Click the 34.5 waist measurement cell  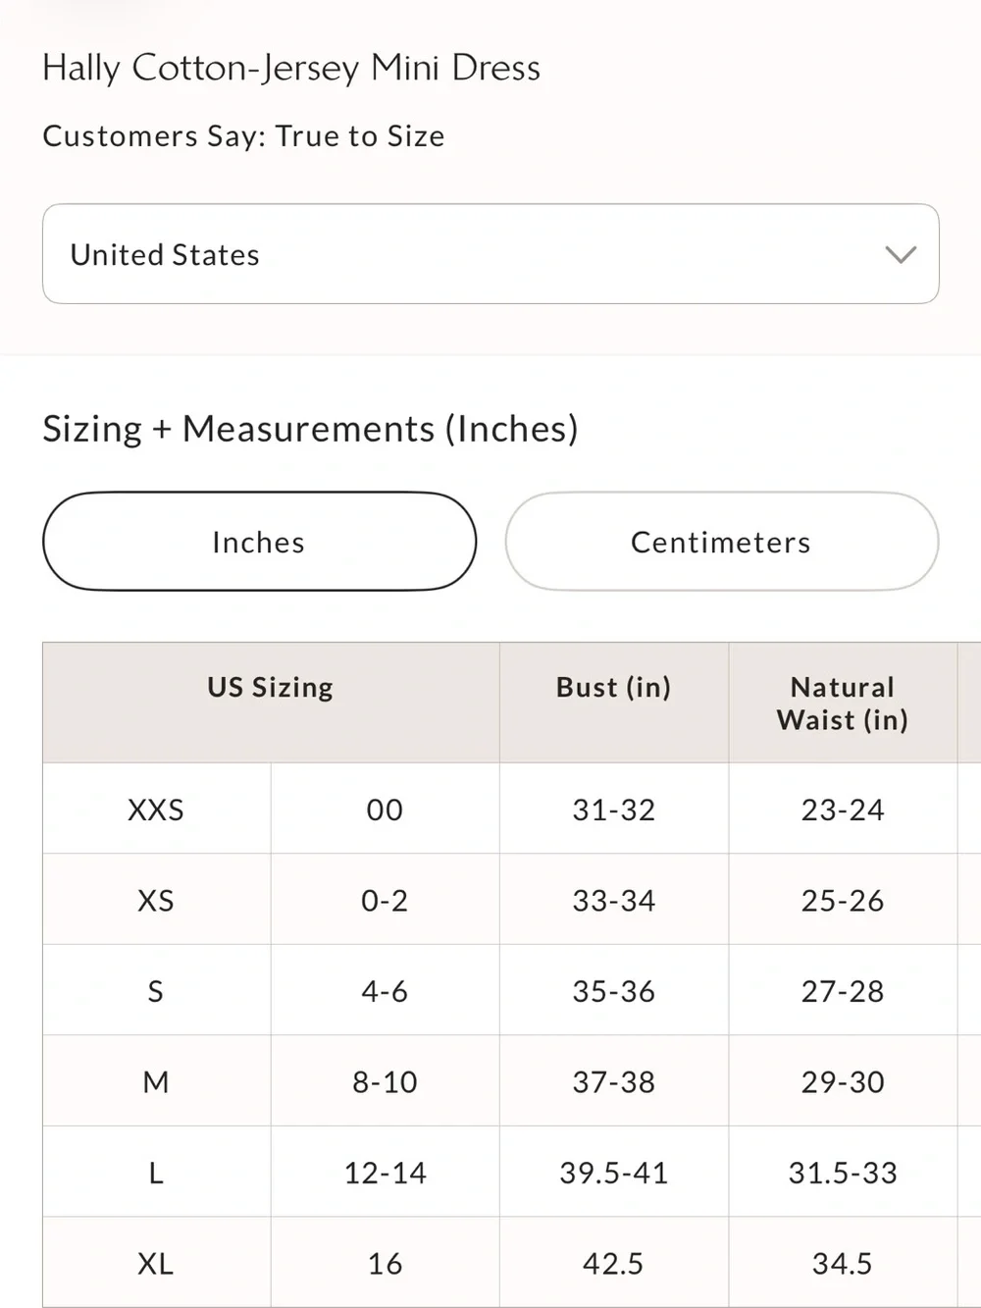click(843, 1263)
